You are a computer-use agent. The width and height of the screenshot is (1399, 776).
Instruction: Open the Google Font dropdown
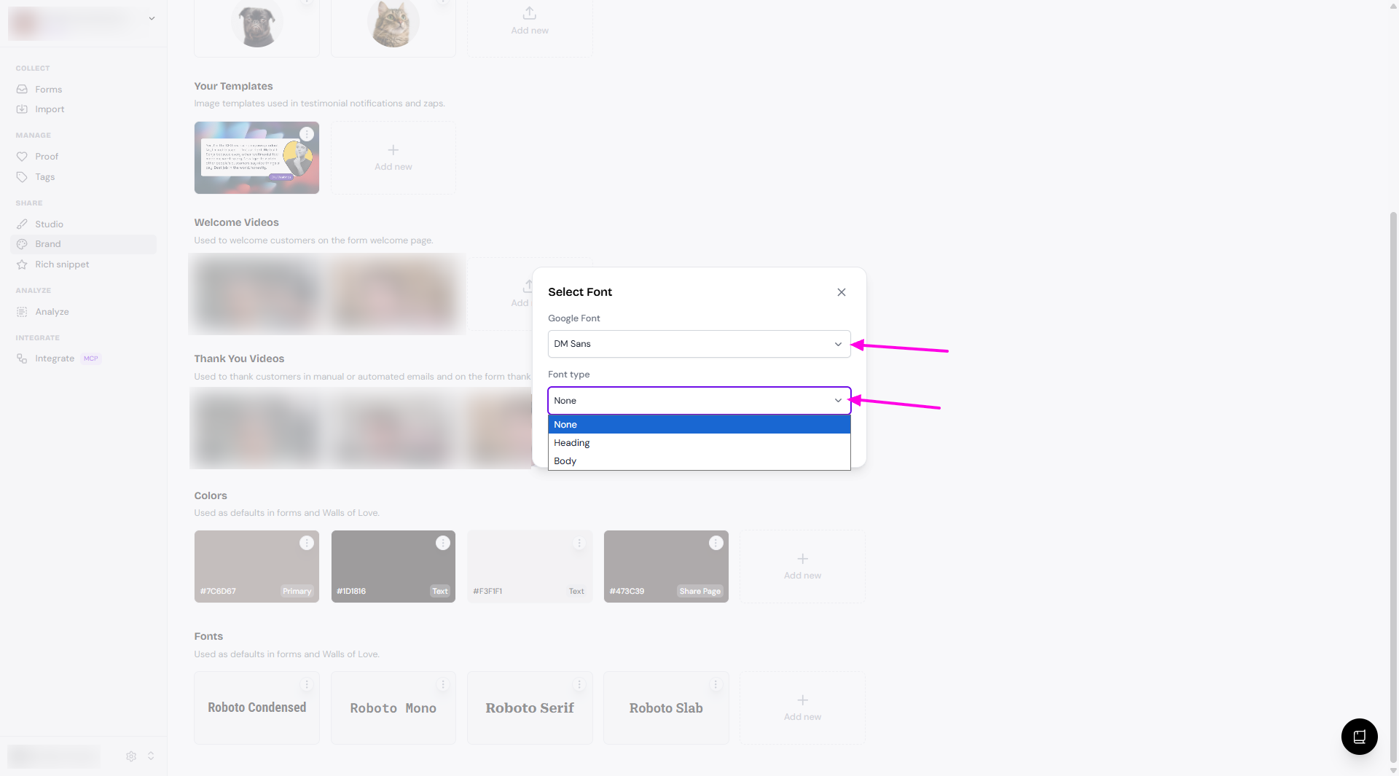point(698,344)
